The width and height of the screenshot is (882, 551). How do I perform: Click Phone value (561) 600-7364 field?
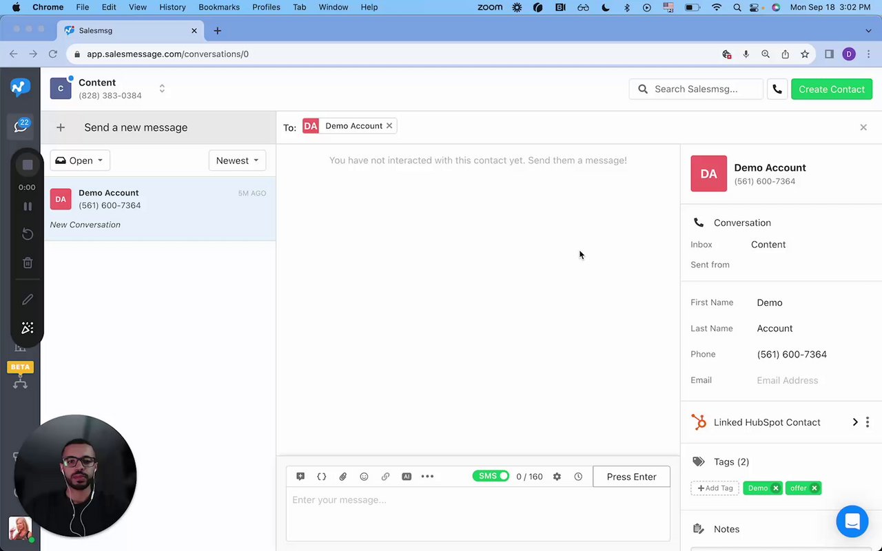[x=792, y=354]
